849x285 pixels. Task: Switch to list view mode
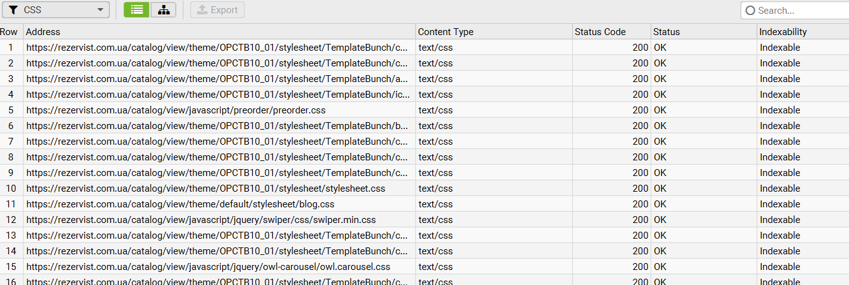[136, 10]
